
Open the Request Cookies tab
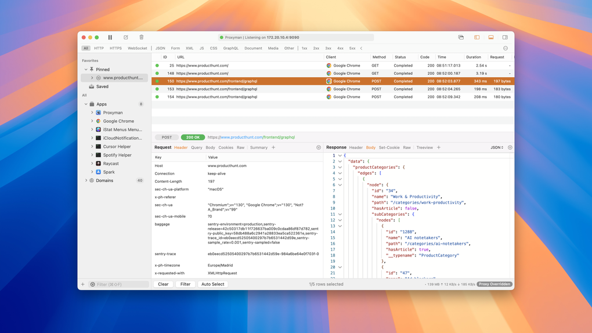pos(226,147)
